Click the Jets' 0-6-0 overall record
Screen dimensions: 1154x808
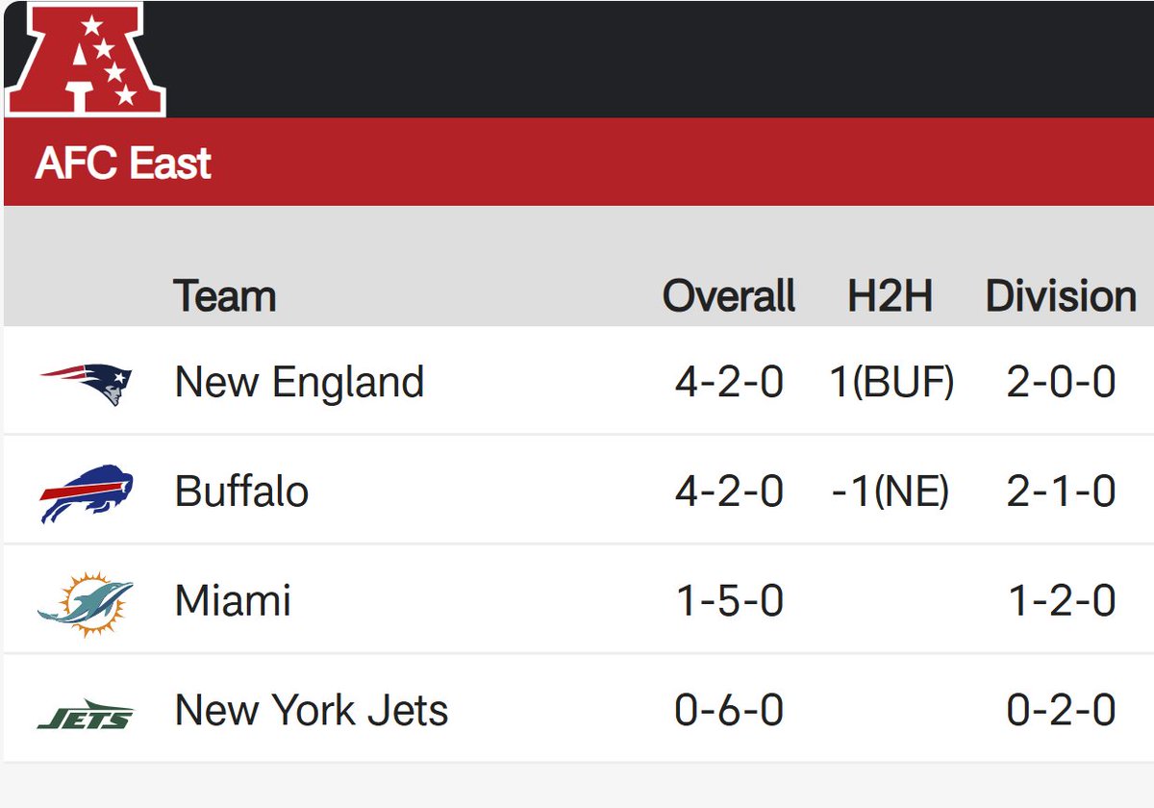[x=729, y=712]
